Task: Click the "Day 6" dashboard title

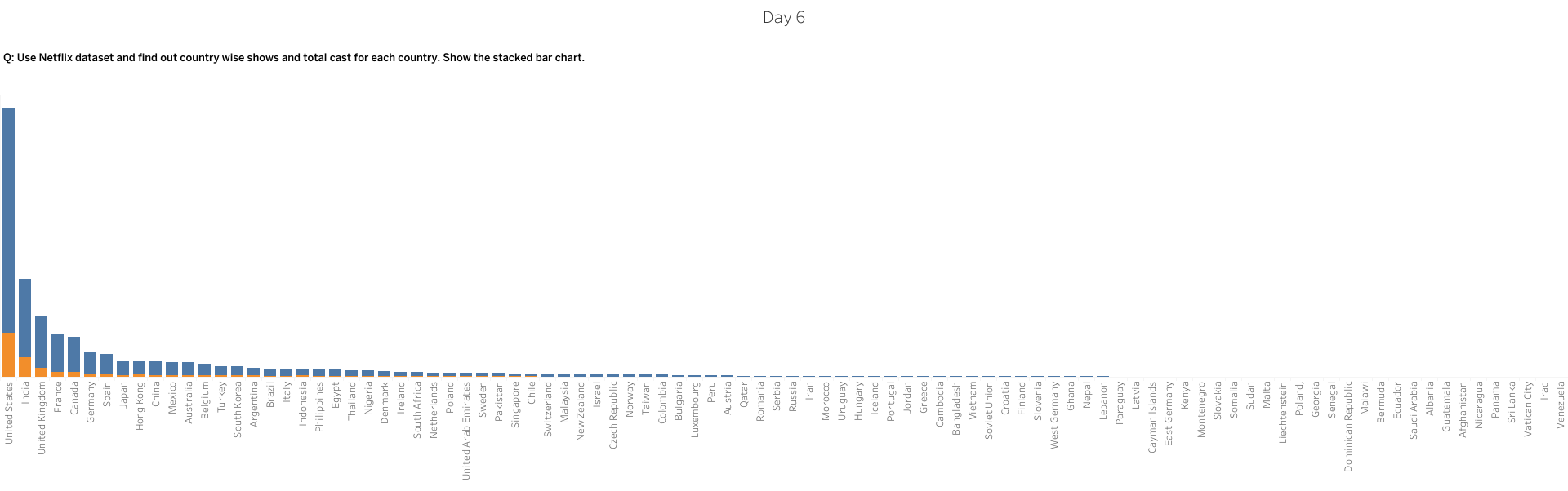Action: pyautogui.click(x=783, y=18)
